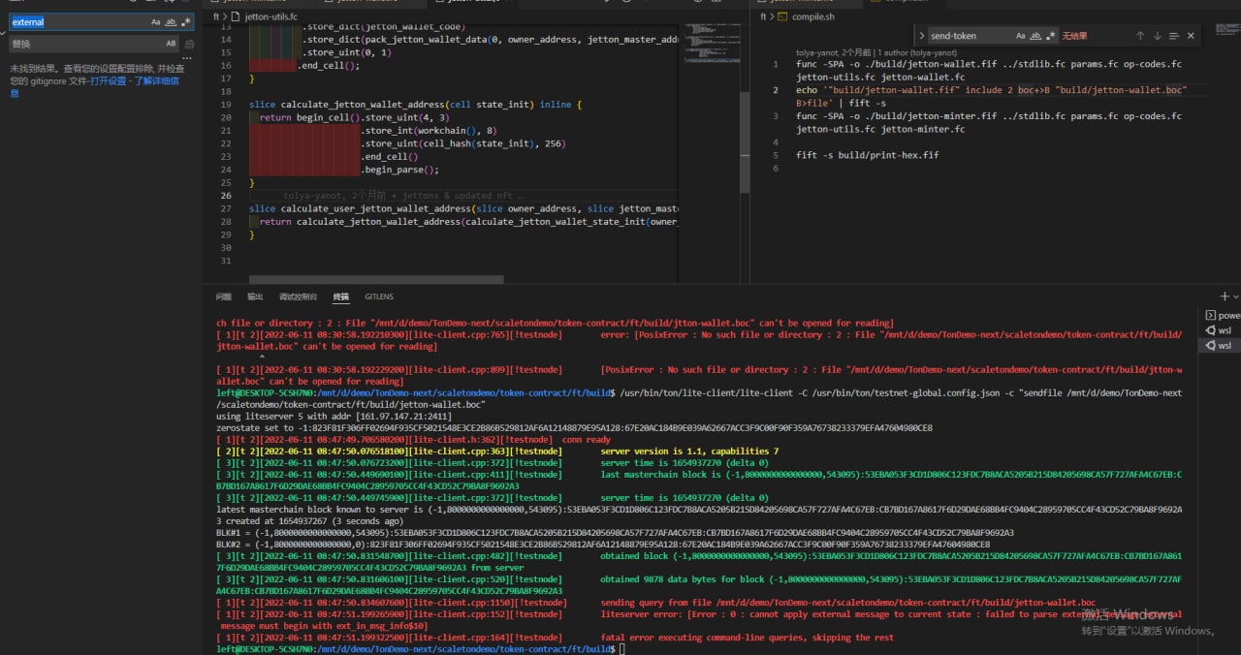
Task: Toggle Preserve Case in the replace field
Action: pos(171,44)
